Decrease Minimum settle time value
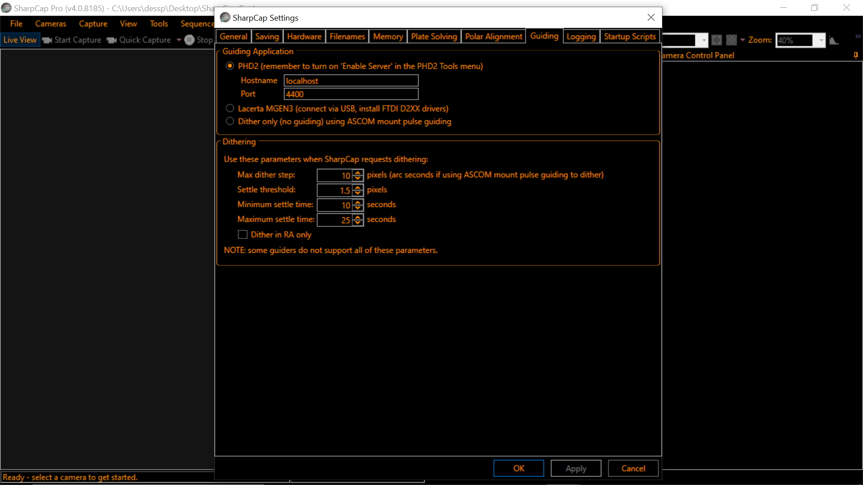The width and height of the screenshot is (863, 485). point(358,208)
